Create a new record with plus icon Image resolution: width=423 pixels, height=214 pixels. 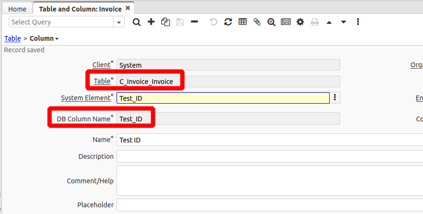[151, 22]
